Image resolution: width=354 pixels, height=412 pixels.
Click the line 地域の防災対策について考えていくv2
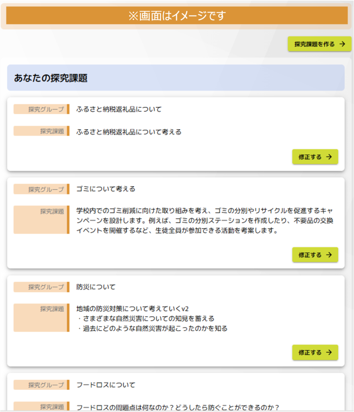[133, 309]
